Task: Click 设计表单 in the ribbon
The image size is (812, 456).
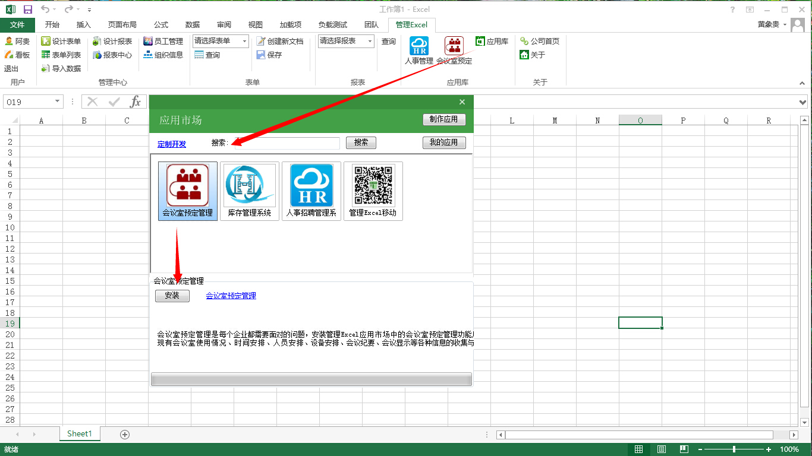Action: [x=61, y=41]
